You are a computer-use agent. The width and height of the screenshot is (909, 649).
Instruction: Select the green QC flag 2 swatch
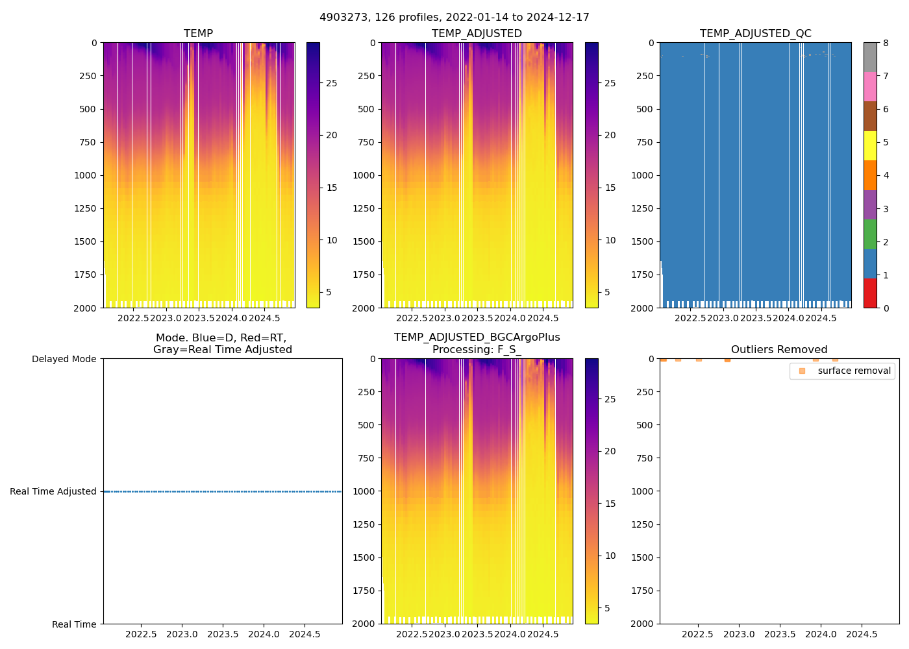(x=870, y=234)
